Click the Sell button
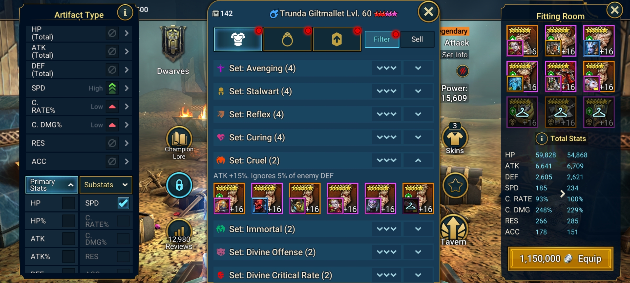Viewport: 630px width, 283px height. (x=417, y=39)
